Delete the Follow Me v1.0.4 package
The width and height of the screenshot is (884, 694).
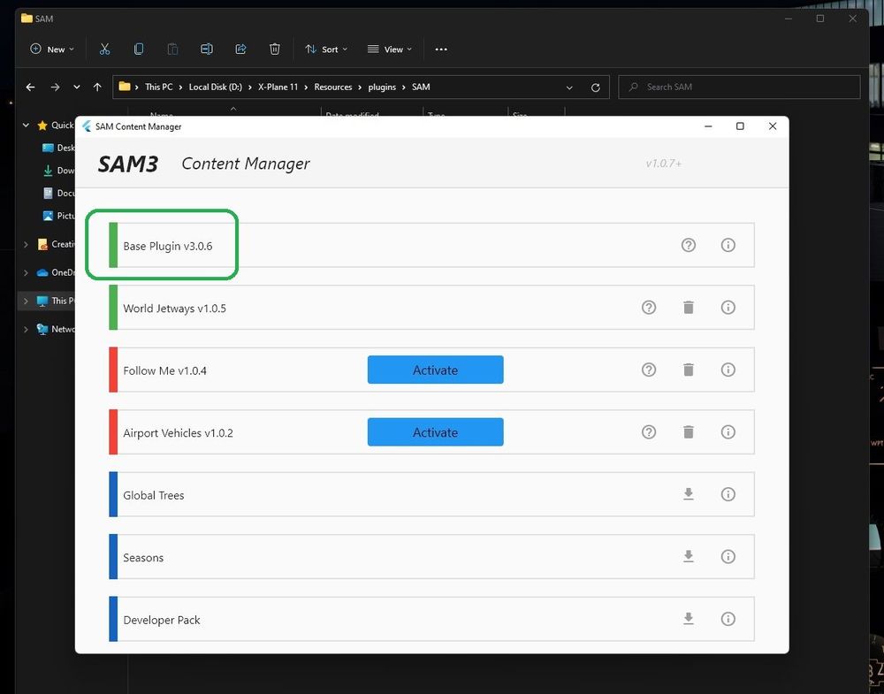tap(689, 370)
